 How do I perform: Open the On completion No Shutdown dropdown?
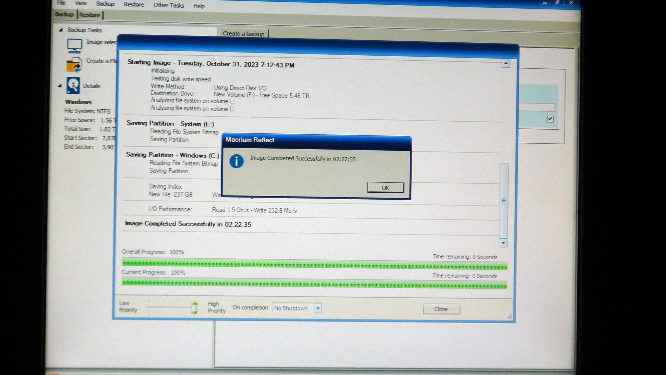point(297,308)
